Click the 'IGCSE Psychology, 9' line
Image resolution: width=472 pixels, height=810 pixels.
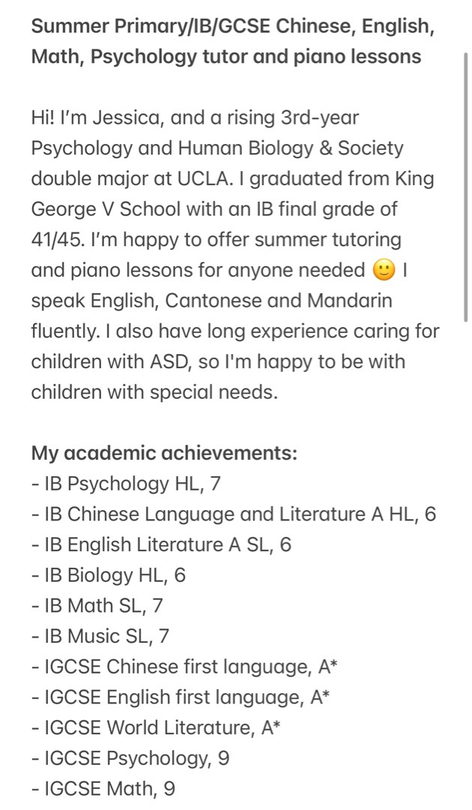(130, 758)
